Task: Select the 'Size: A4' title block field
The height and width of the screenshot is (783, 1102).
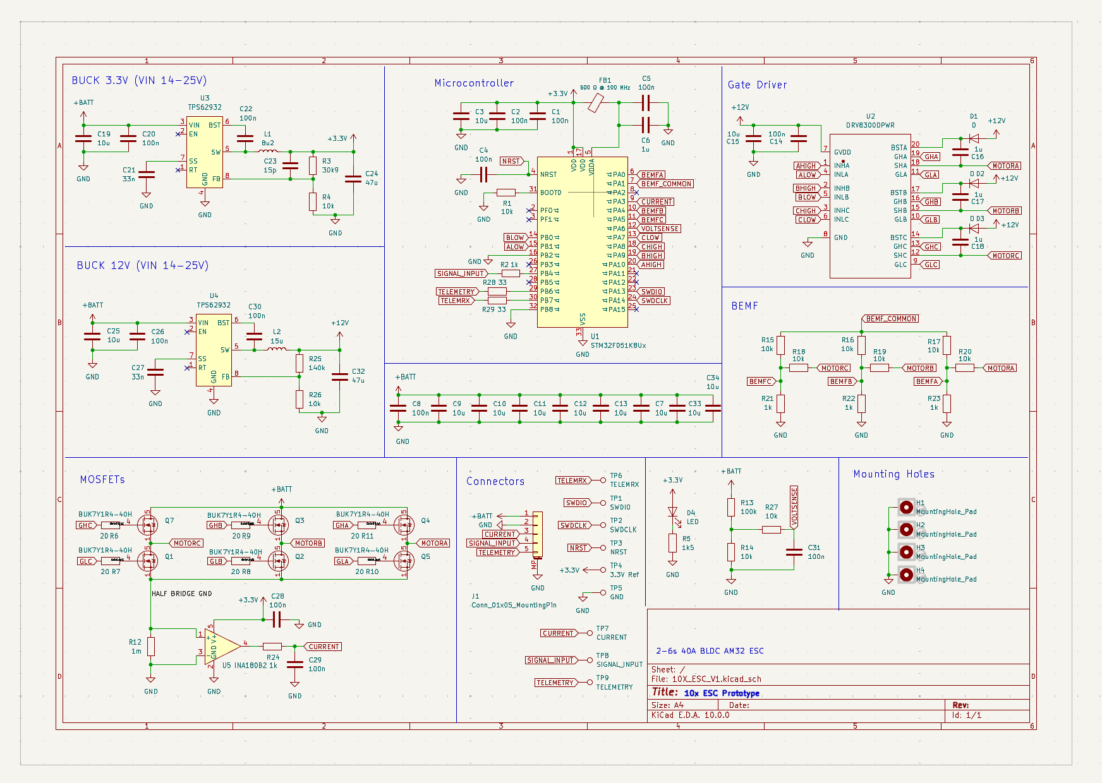Action: (x=667, y=705)
